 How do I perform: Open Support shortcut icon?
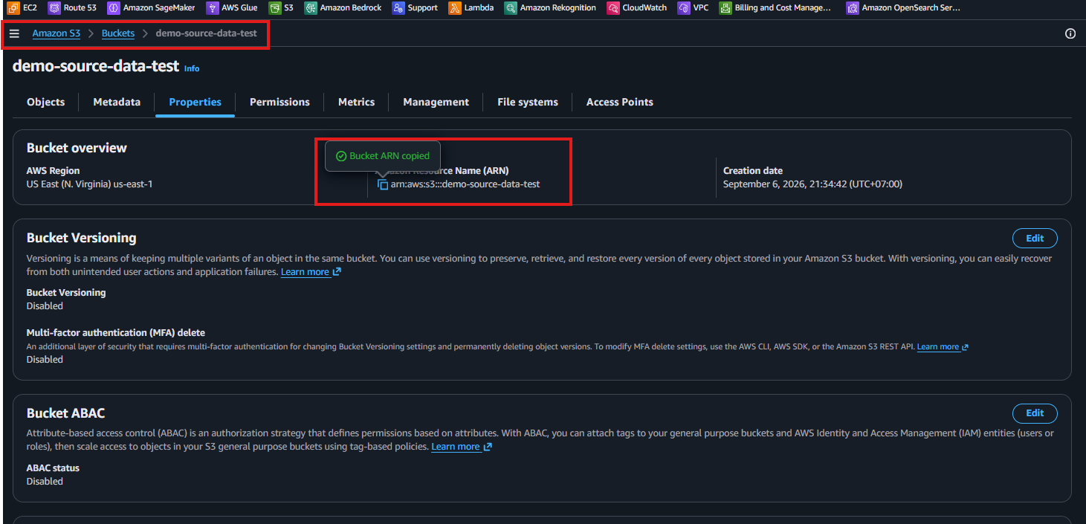pyautogui.click(x=398, y=8)
